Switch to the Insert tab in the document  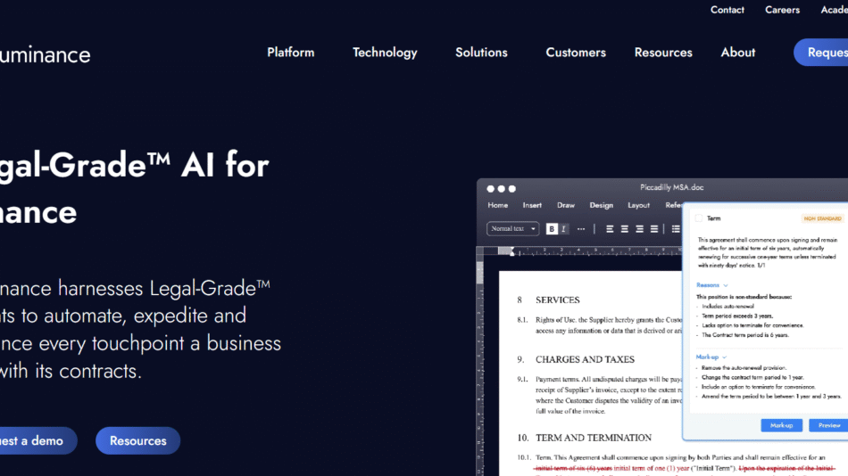[532, 205]
